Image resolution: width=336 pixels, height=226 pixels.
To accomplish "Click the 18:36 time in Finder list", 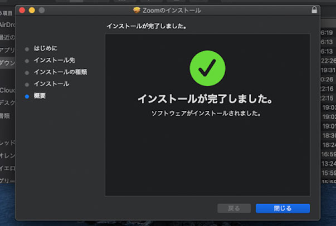I will pyautogui.click(x=329, y=135).
